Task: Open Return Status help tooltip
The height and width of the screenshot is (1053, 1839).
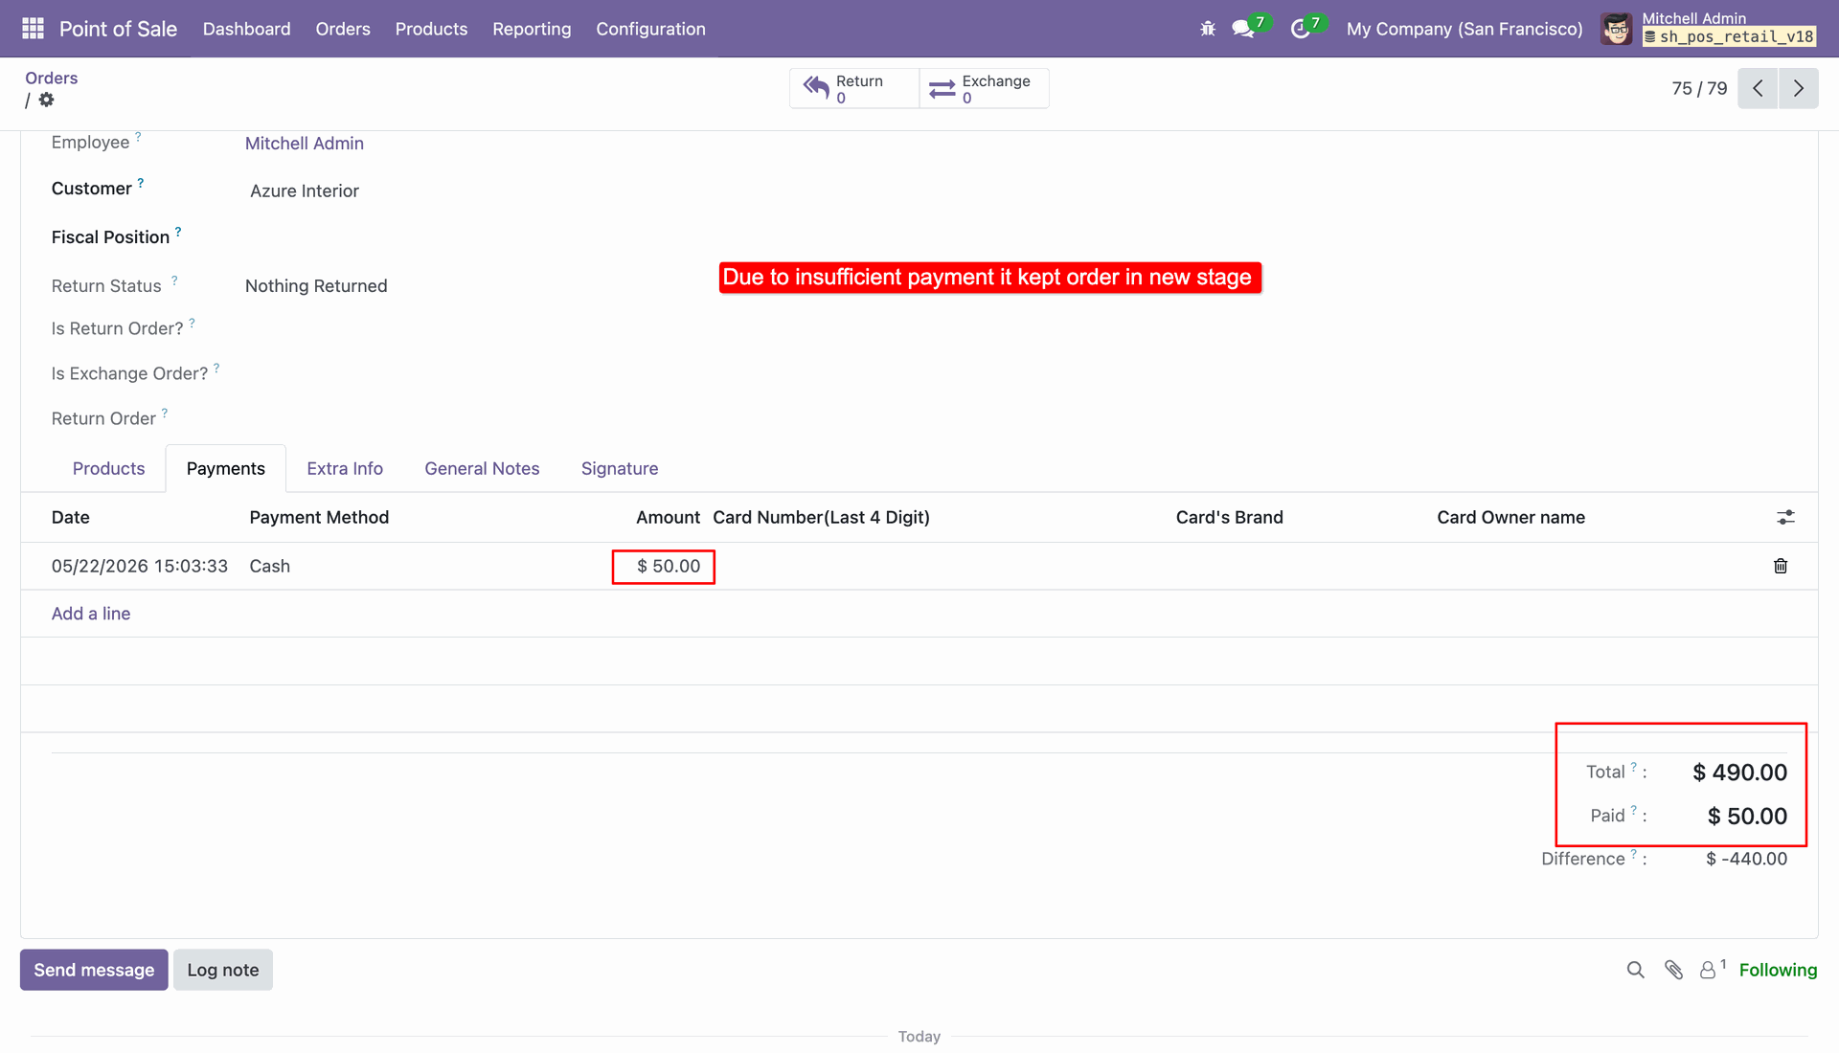Action: point(174,280)
